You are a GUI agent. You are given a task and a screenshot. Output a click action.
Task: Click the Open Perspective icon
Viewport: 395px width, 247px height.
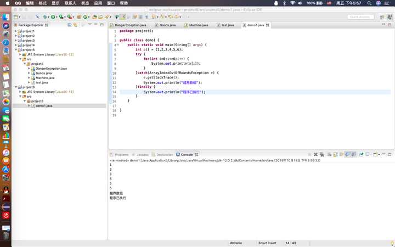coord(382,17)
